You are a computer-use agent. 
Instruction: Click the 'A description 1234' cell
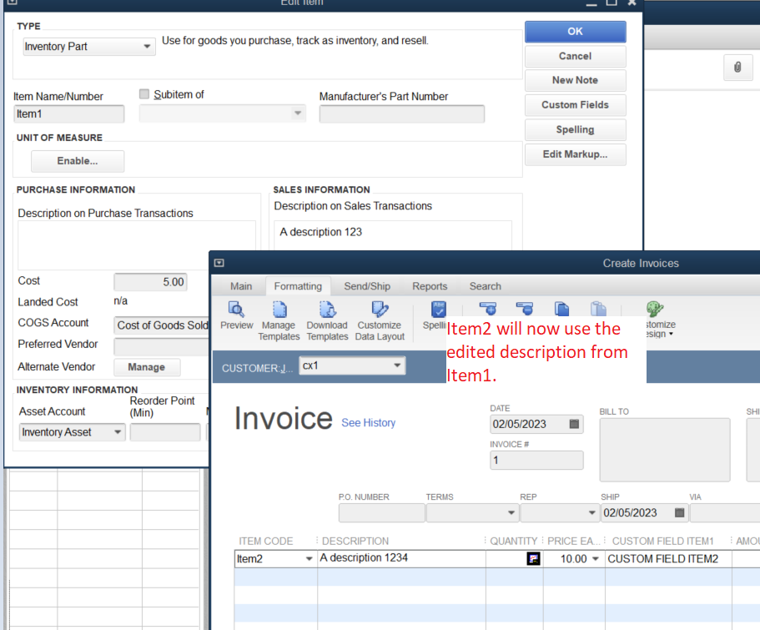pos(402,558)
